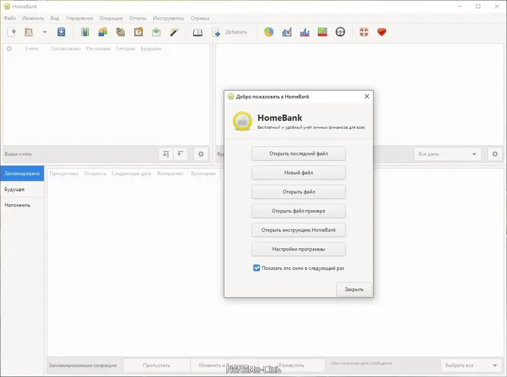Click the New file toolbar icon
Screen dimensions: 507x377
11,32
